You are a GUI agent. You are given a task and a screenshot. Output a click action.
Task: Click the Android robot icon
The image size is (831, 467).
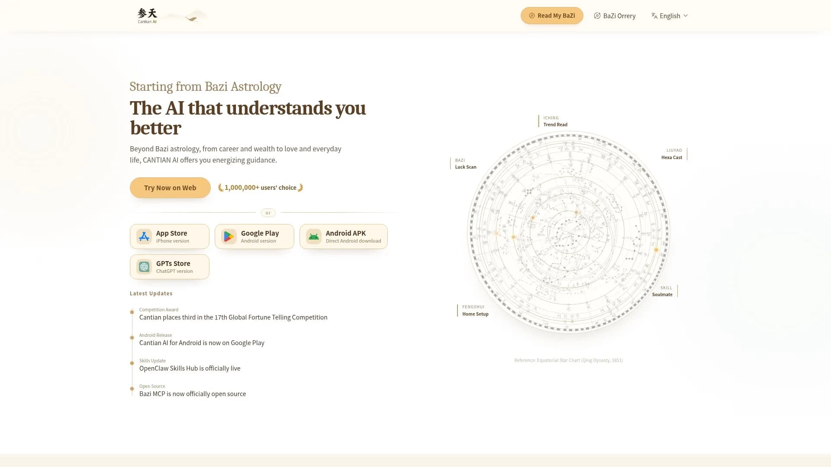[x=314, y=237]
